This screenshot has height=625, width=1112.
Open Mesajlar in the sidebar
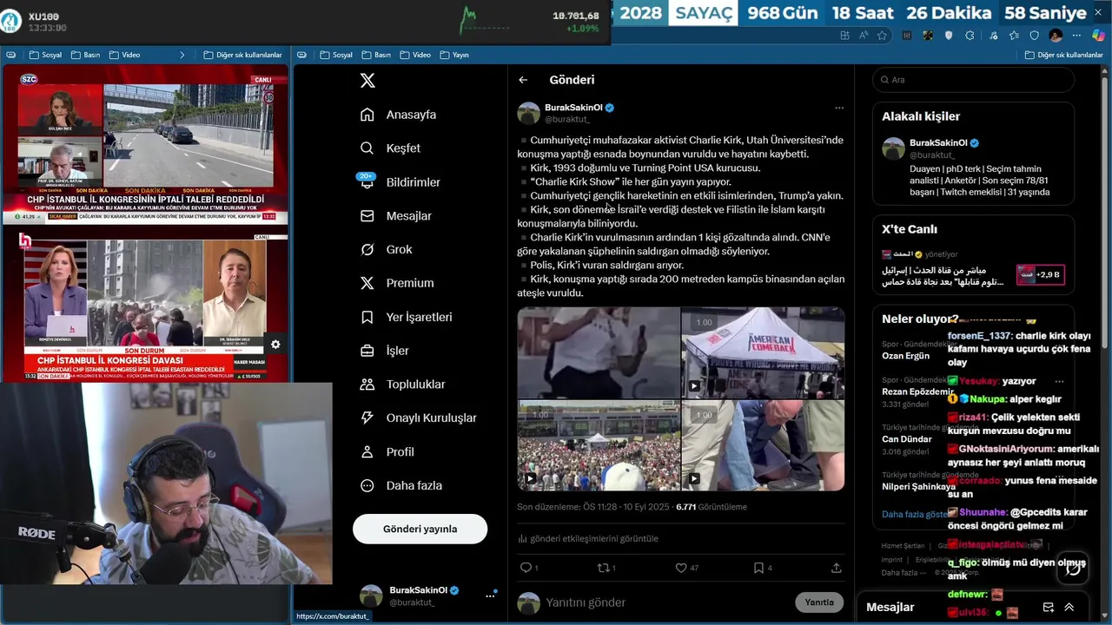tap(396, 216)
